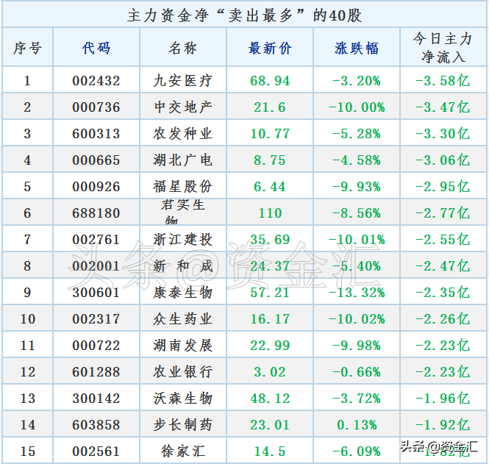Click net inflow -2.47亿 cell
This screenshot has width=489, height=464.
pyautogui.click(x=443, y=266)
